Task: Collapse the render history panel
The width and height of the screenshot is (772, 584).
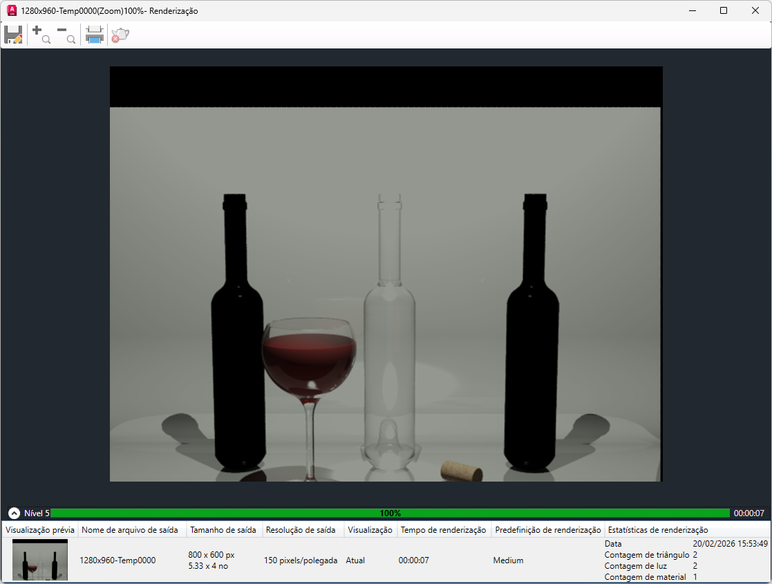Action: [x=14, y=513]
